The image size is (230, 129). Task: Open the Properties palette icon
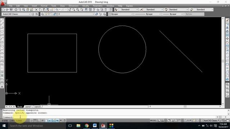coord(86,10)
